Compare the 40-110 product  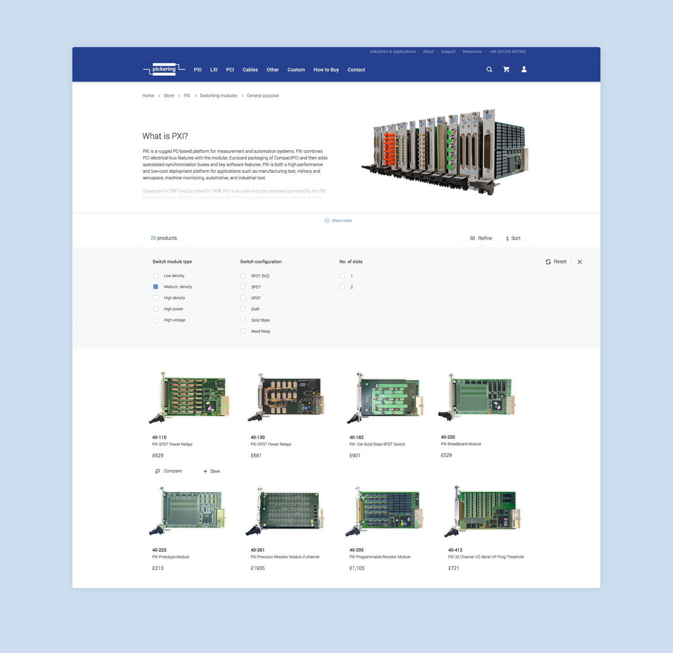click(x=169, y=471)
